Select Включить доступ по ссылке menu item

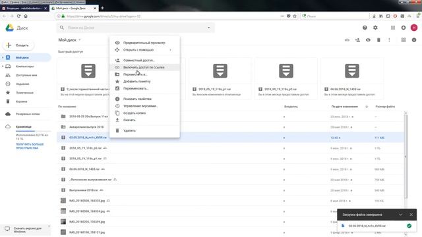click(144, 67)
